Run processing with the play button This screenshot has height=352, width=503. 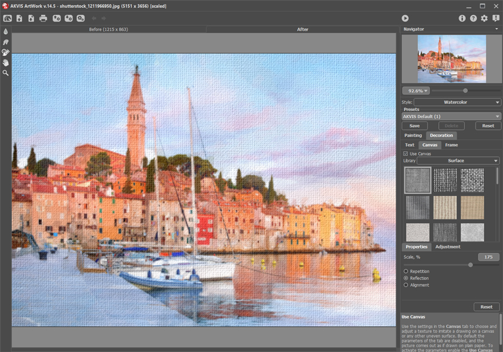405,19
